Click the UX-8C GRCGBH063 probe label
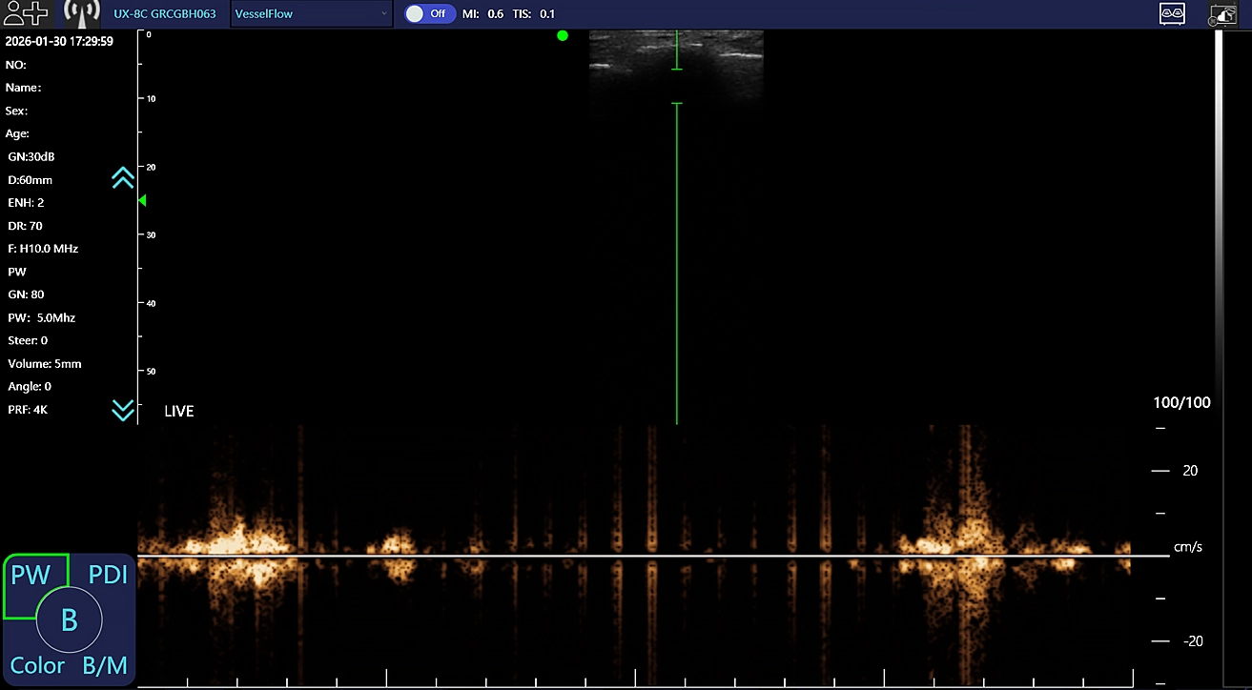This screenshot has height=690, width=1252. (x=164, y=13)
